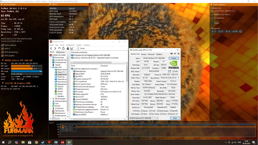Open AIDA64 graph chart icon

tap(72, 49)
